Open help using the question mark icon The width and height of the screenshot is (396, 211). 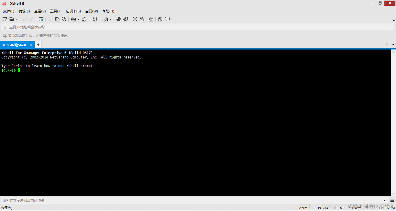(160, 19)
